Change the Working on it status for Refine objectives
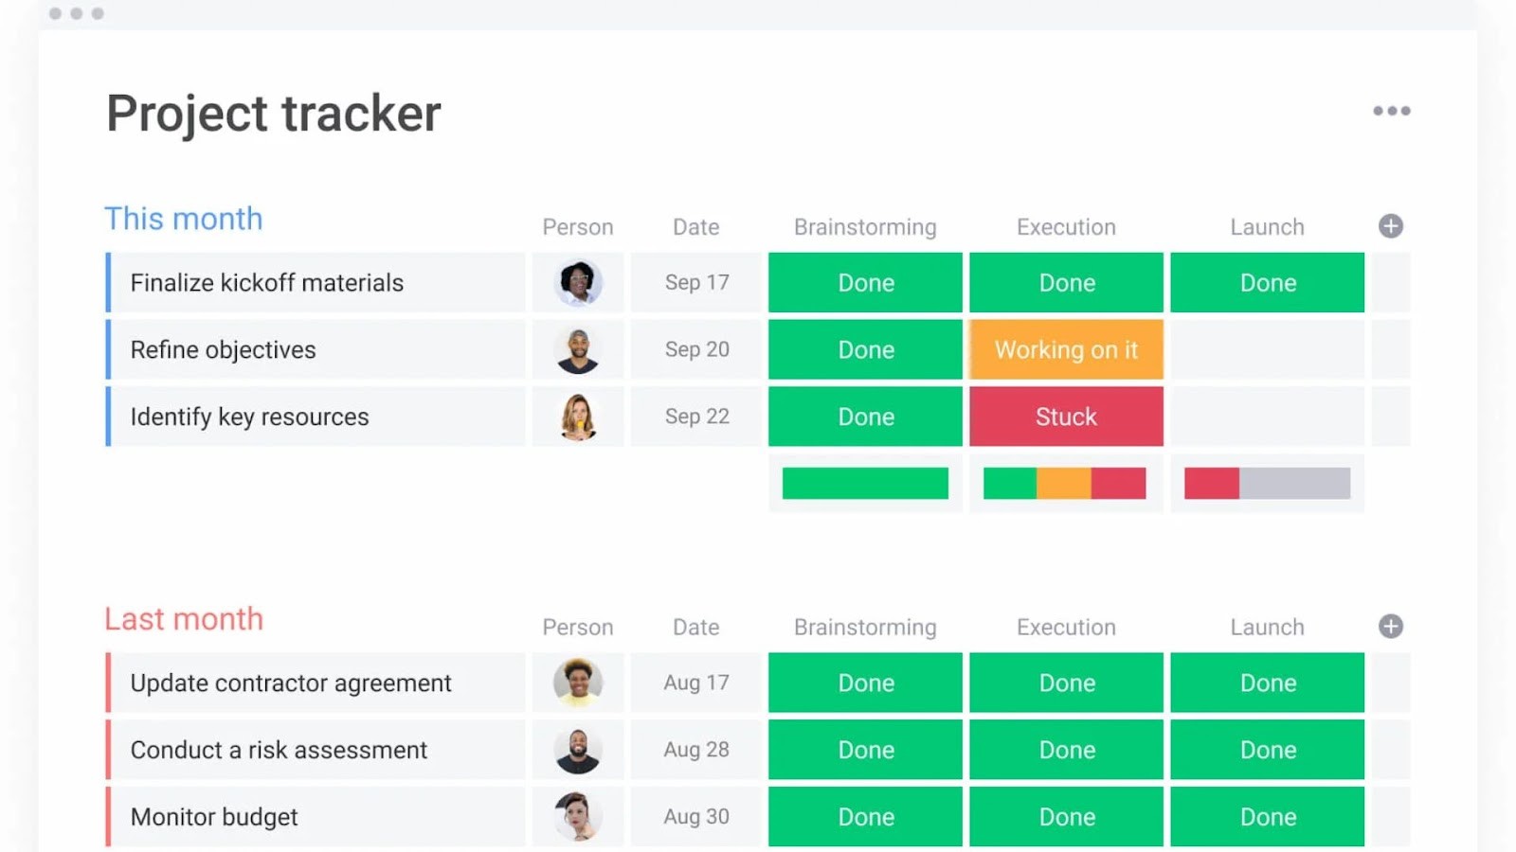This screenshot has height=852, width=1516. click(x=1066, y=349)
